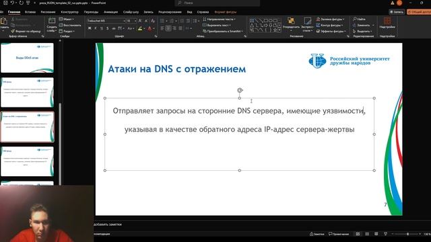Toggle bold (Ж) formatting
The height and width of the screenshot is (242, 431).
[90, 28]
